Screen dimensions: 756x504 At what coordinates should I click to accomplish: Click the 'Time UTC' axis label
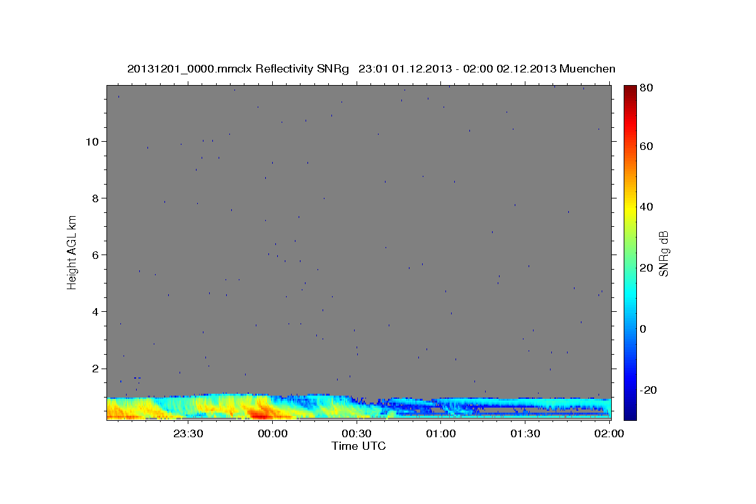tap(358, 446)
